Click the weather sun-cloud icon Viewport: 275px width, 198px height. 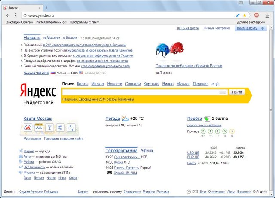125,119
